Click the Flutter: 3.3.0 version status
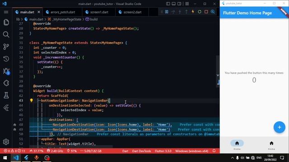 pyautogui.click(x=163, y=151)
